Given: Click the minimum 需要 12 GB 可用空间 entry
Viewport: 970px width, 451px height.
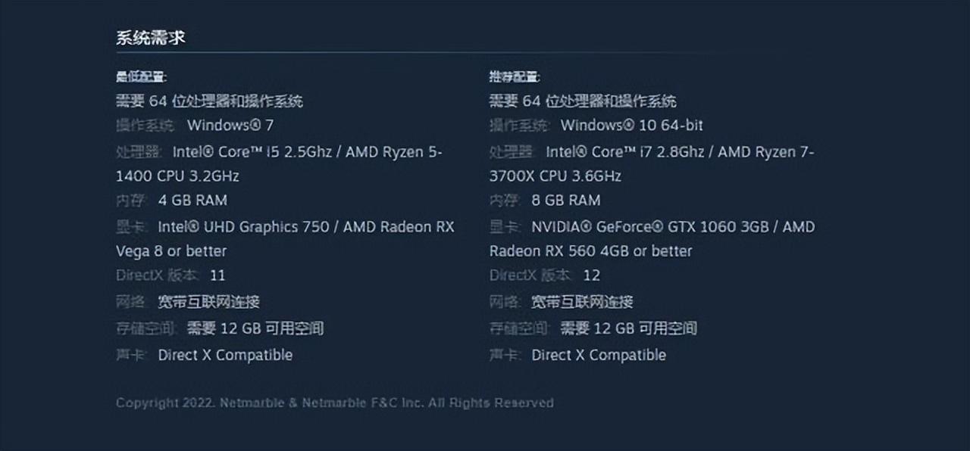Looking at the screenshot, I should (255, 328).
